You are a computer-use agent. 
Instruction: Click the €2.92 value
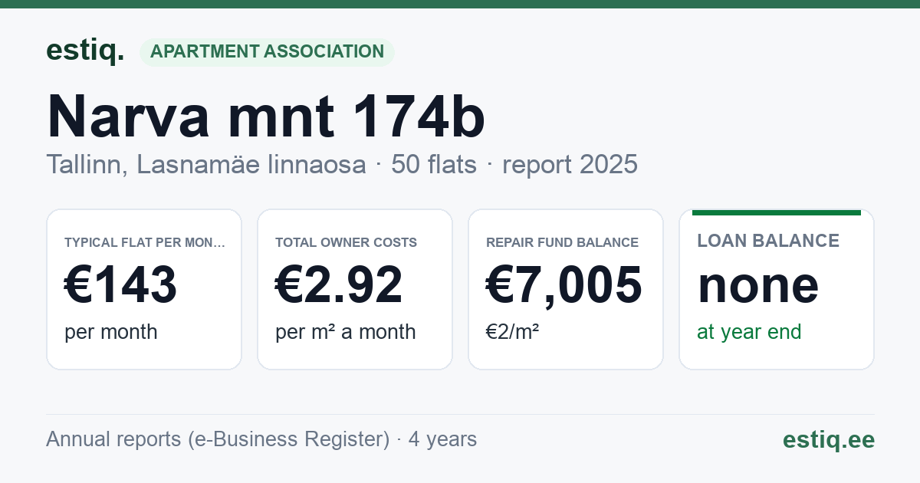click(x=339, y=284)
